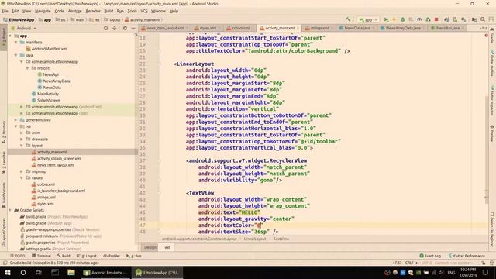496x279 pixels.
Task: Click the LinearLayout breadcrumb
Action: [x=255, y=239]
